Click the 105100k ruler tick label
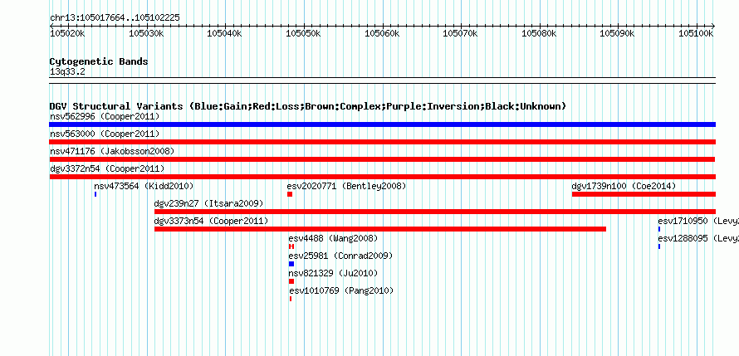Viewport: 739px width, 356px height. point(696,33)
